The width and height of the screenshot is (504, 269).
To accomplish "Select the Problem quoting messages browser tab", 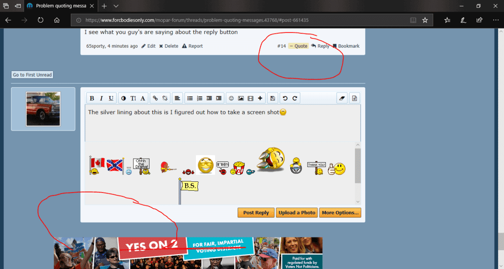I will pyautogui.click(x=59, y=6).
